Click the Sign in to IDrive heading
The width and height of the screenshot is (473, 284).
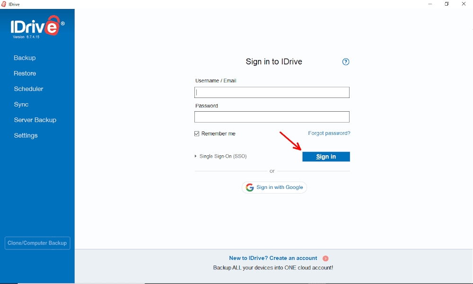[274, 62]
